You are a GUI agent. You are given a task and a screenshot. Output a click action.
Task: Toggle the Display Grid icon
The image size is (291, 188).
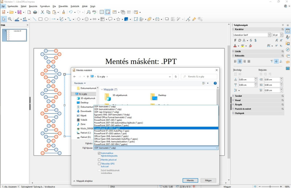click(x=102, y=12)
